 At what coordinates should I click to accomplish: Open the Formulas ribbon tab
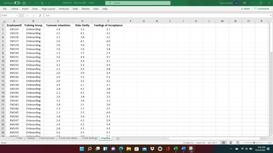click(x=64, y=8)
